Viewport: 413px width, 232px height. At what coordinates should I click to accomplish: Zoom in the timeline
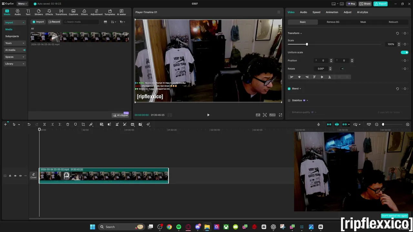pyautogui.click(x=408, y=124)
